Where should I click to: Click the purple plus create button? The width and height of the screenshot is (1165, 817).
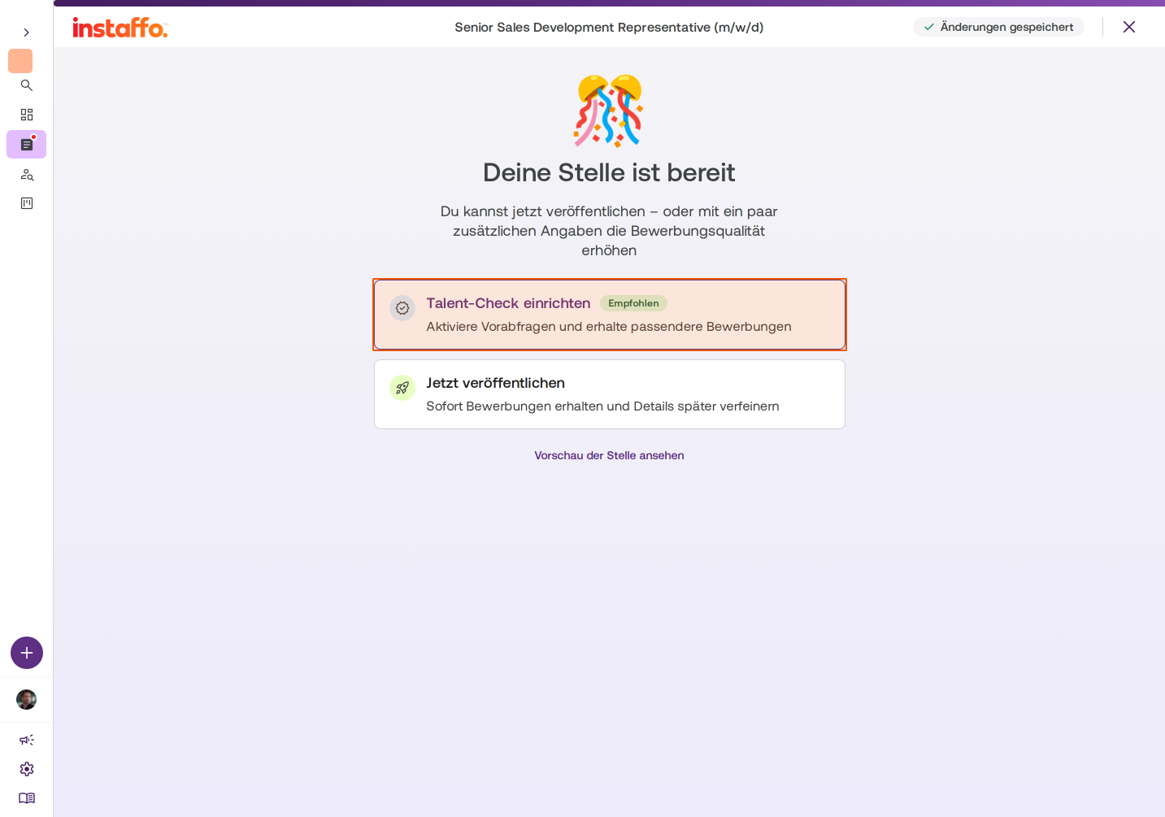27,653
